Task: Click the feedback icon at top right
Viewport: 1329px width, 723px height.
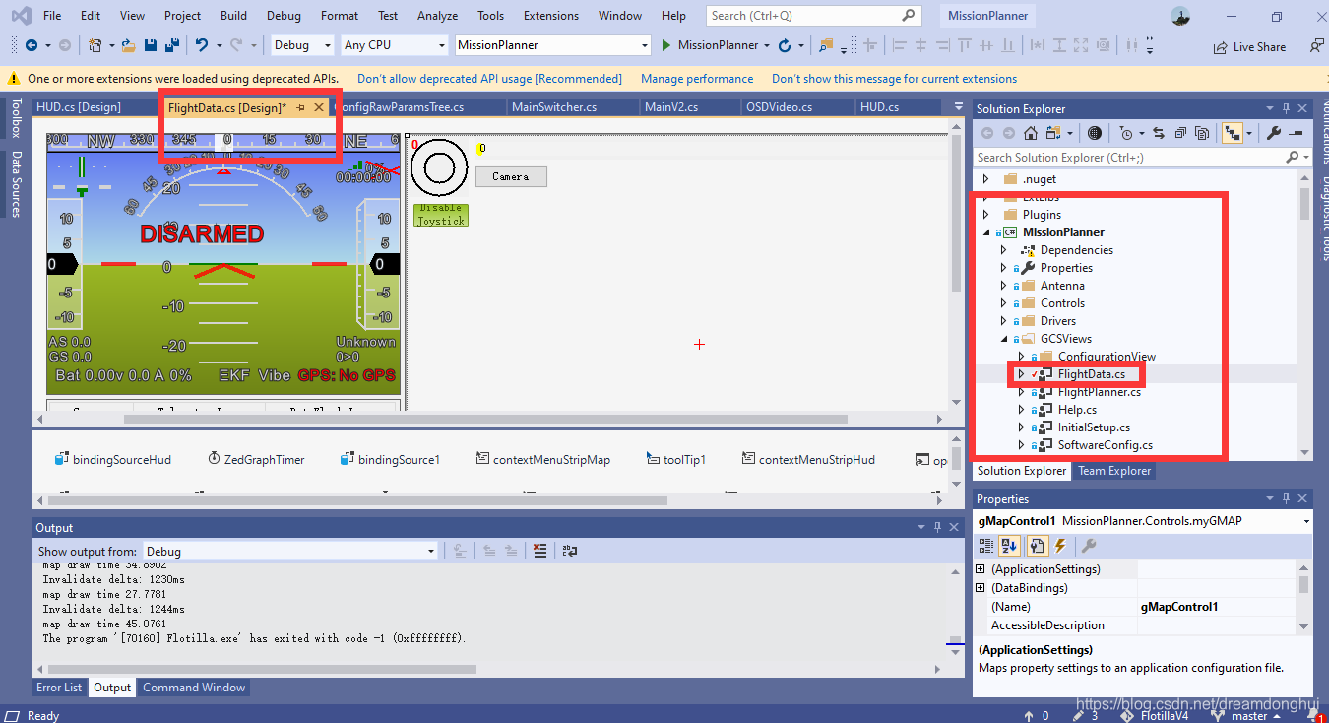Action: pos(1316,45)
